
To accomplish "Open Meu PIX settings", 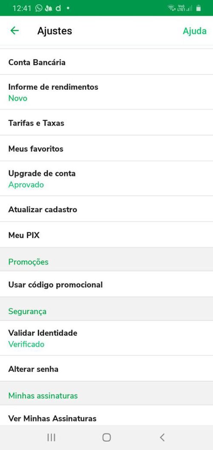I will tap(106, 235).
